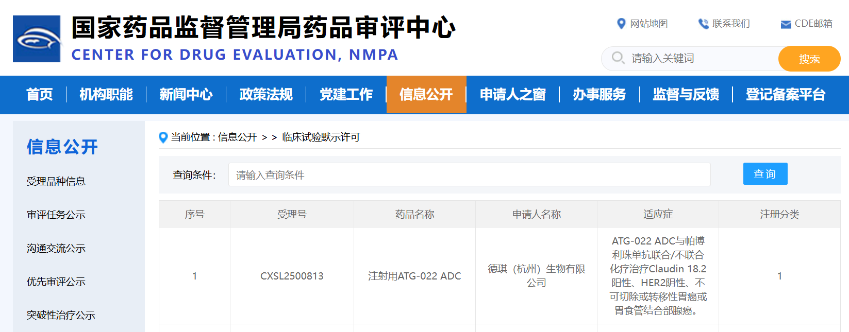Click the CDE fish logo
The image size is (849, 332).
coord(37,39)
